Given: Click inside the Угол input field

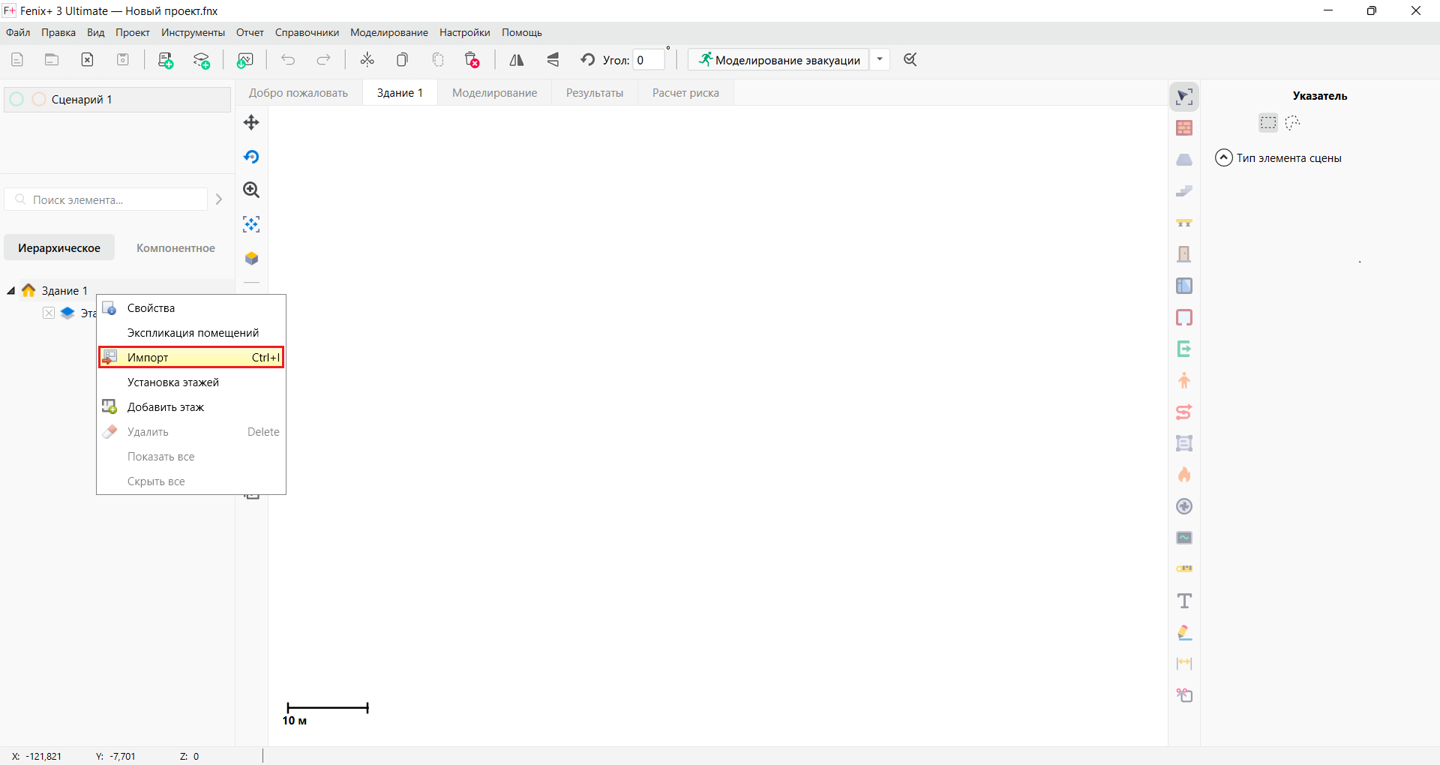Looking at the screenshot, I should point(648,60).
